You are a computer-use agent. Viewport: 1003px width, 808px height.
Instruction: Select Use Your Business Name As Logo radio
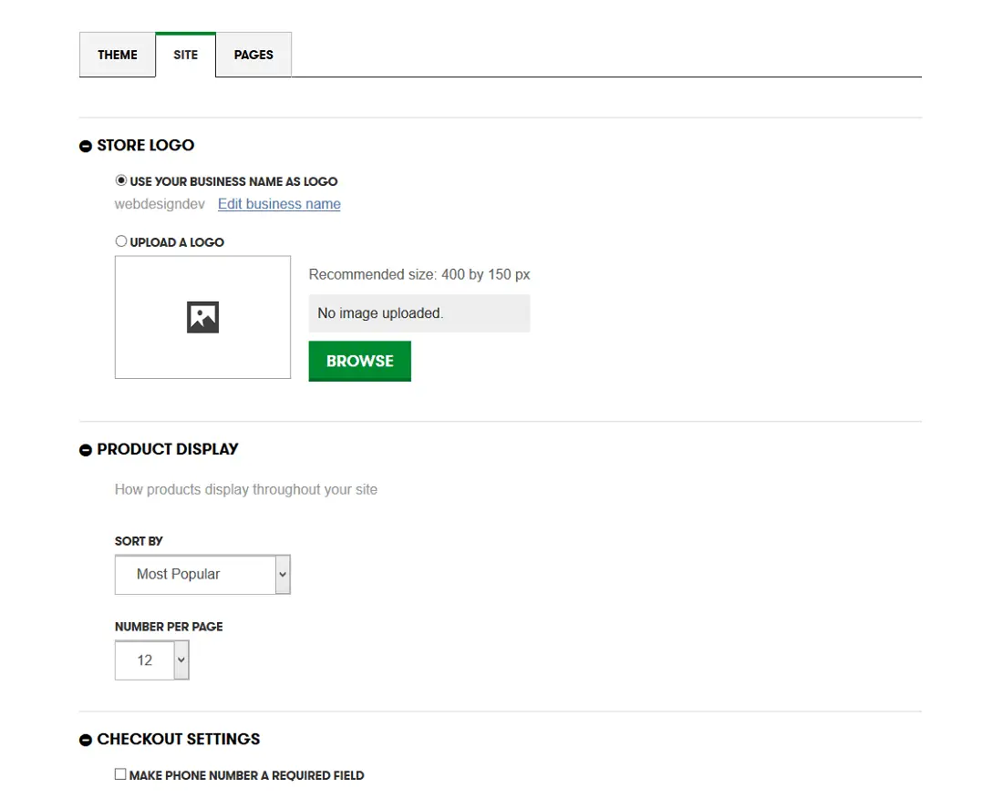click(x=121, y=180)
